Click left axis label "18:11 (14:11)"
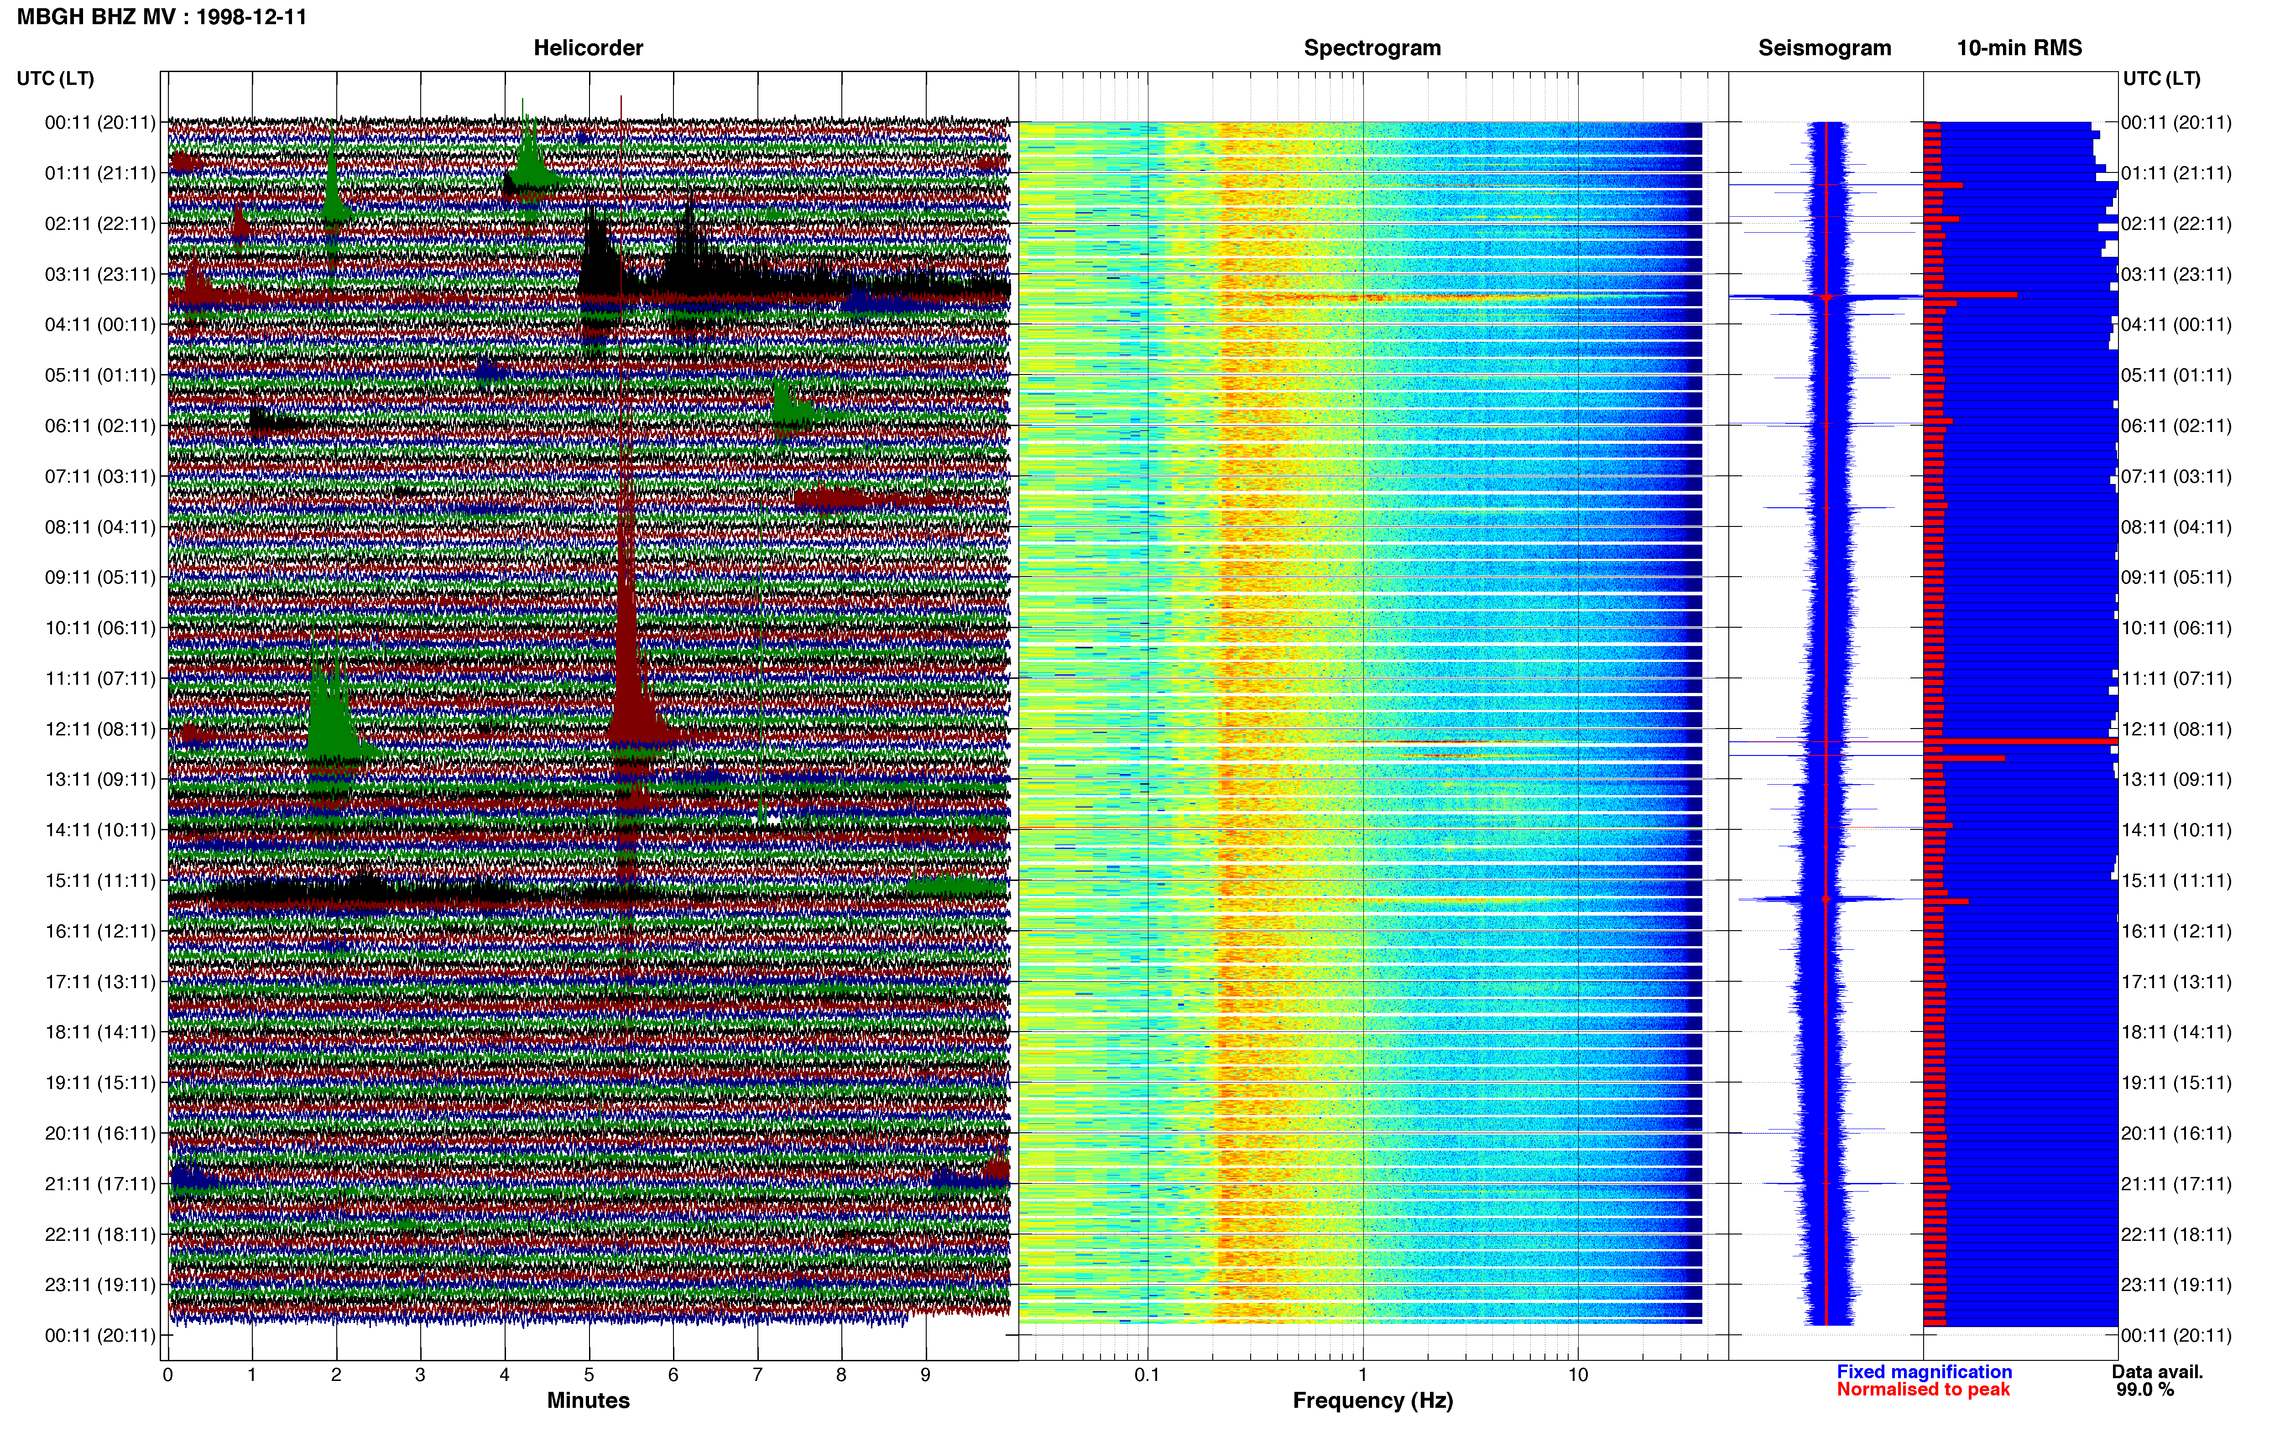2290x1432 pixels. (99, 1032)
